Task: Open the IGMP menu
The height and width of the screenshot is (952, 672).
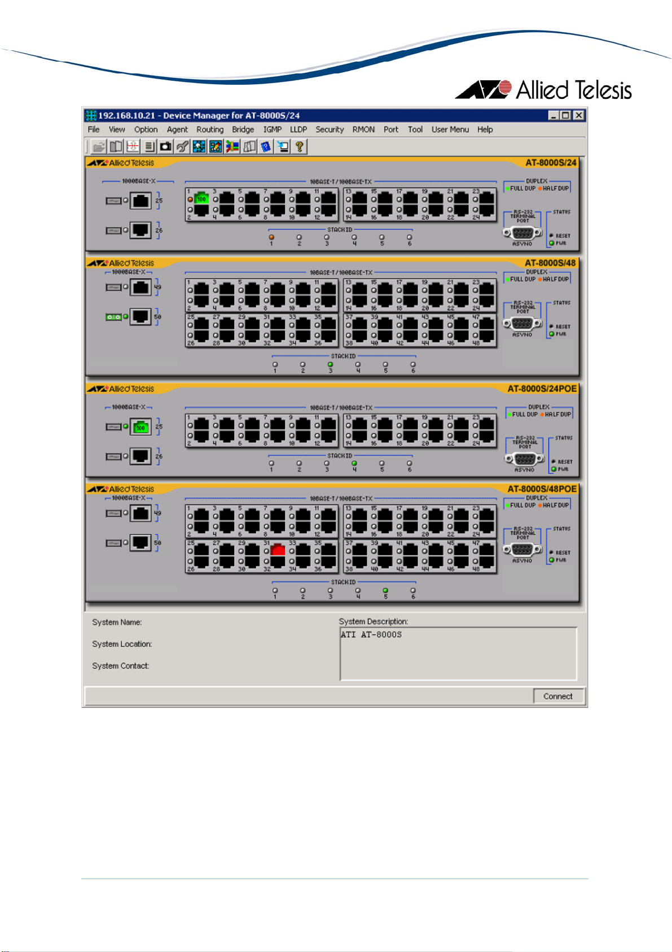Action: click(273, 129)
